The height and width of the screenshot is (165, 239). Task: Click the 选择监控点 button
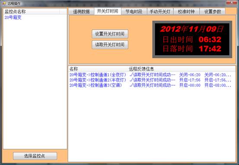point(35,156)
